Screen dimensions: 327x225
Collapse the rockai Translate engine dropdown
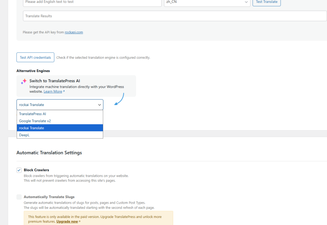60,105
